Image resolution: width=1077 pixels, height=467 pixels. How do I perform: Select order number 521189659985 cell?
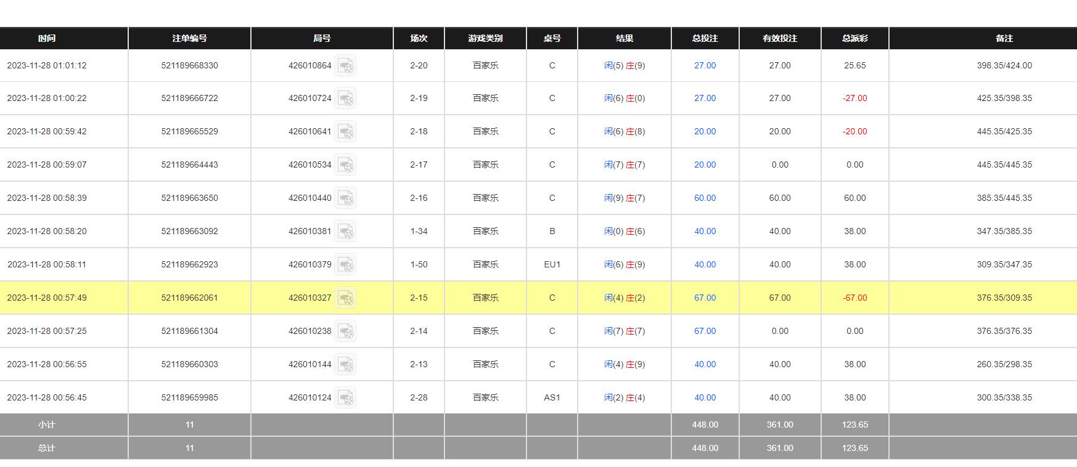(x=189, y=397)
